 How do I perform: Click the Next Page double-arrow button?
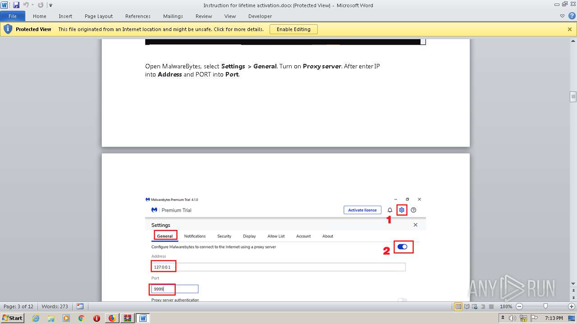coord(573,298)
